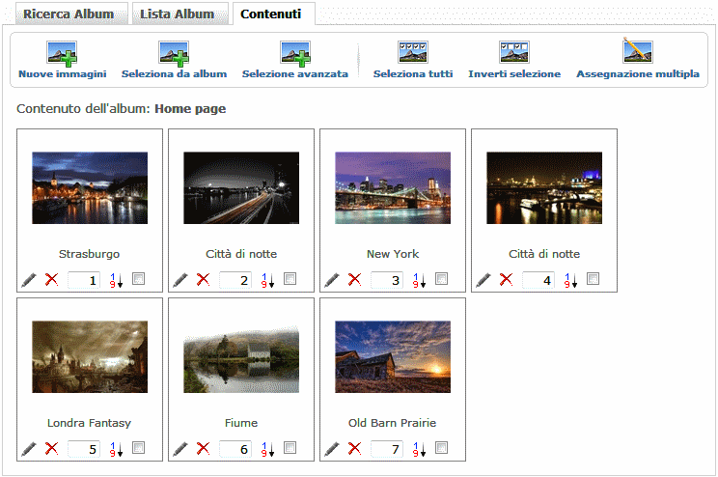The image size is (718, 477).
Task: Check the Old Barn Prairie checkbox
Action: 441,448
